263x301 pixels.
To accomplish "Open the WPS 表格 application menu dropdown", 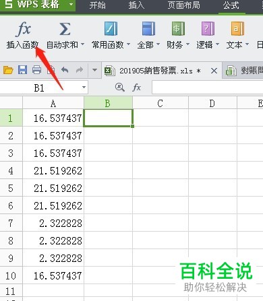I will pyautogui.click(x=71, y=5).
